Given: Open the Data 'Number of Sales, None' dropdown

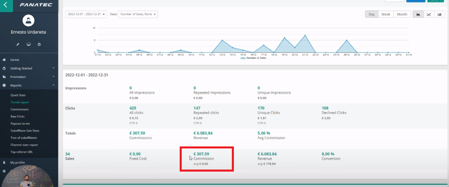Looking at the screenshot, I should coord(138,14).
